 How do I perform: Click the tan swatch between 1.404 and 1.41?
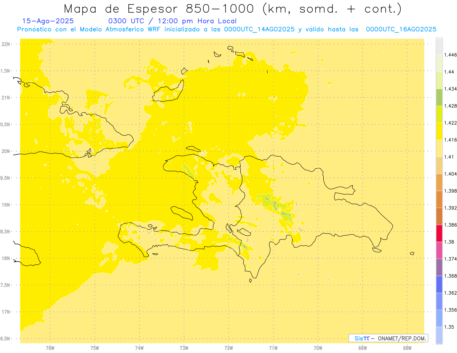tap(439, 165)
